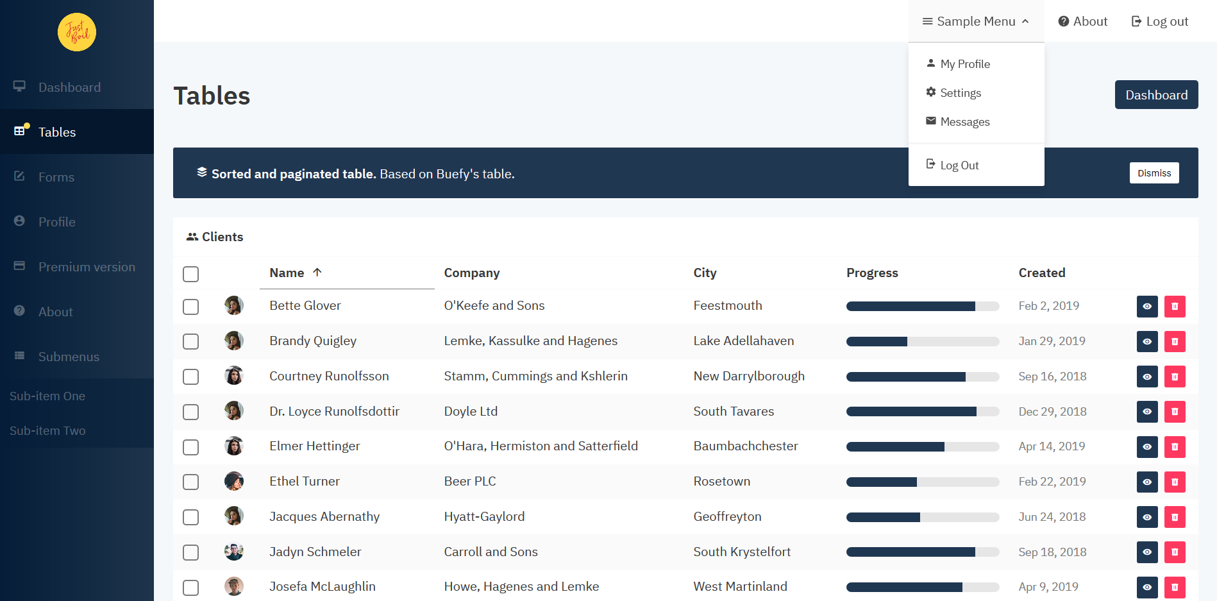
Task: Click the JustBoil logo in sidebar
Action: pos(77,32)
